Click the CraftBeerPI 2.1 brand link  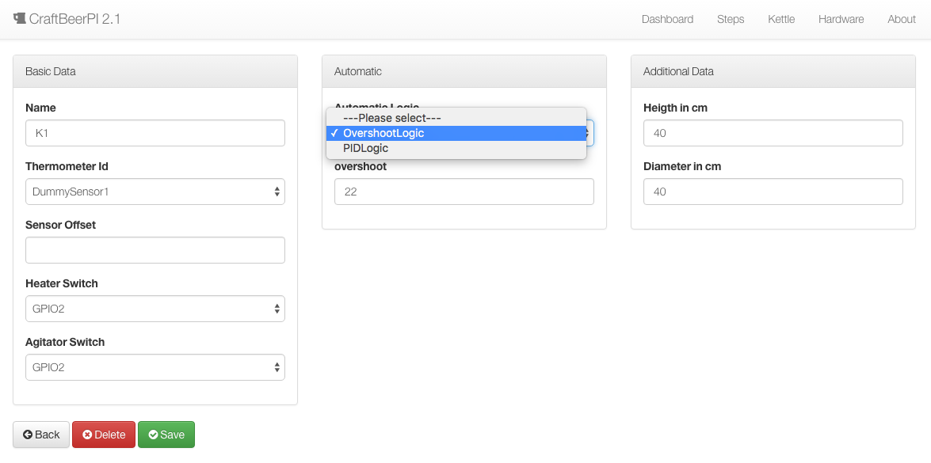pos(74,19)
